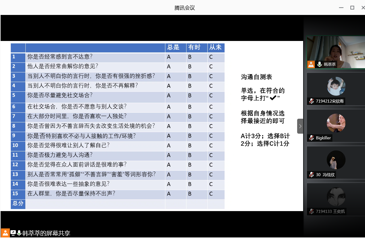Click question '你是否极力避免与人沟通?'
This screenshot has height=238, width=365.
pos(60,155)
